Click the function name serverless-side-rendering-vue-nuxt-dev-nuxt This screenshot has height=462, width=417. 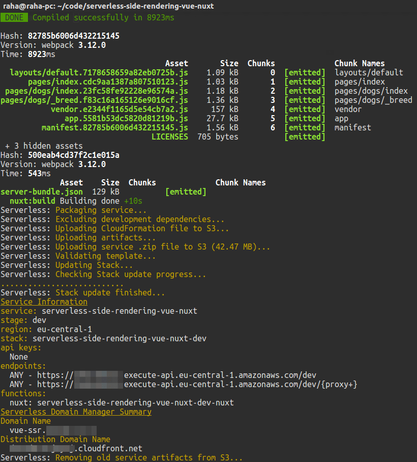click(x=135, y=402)
